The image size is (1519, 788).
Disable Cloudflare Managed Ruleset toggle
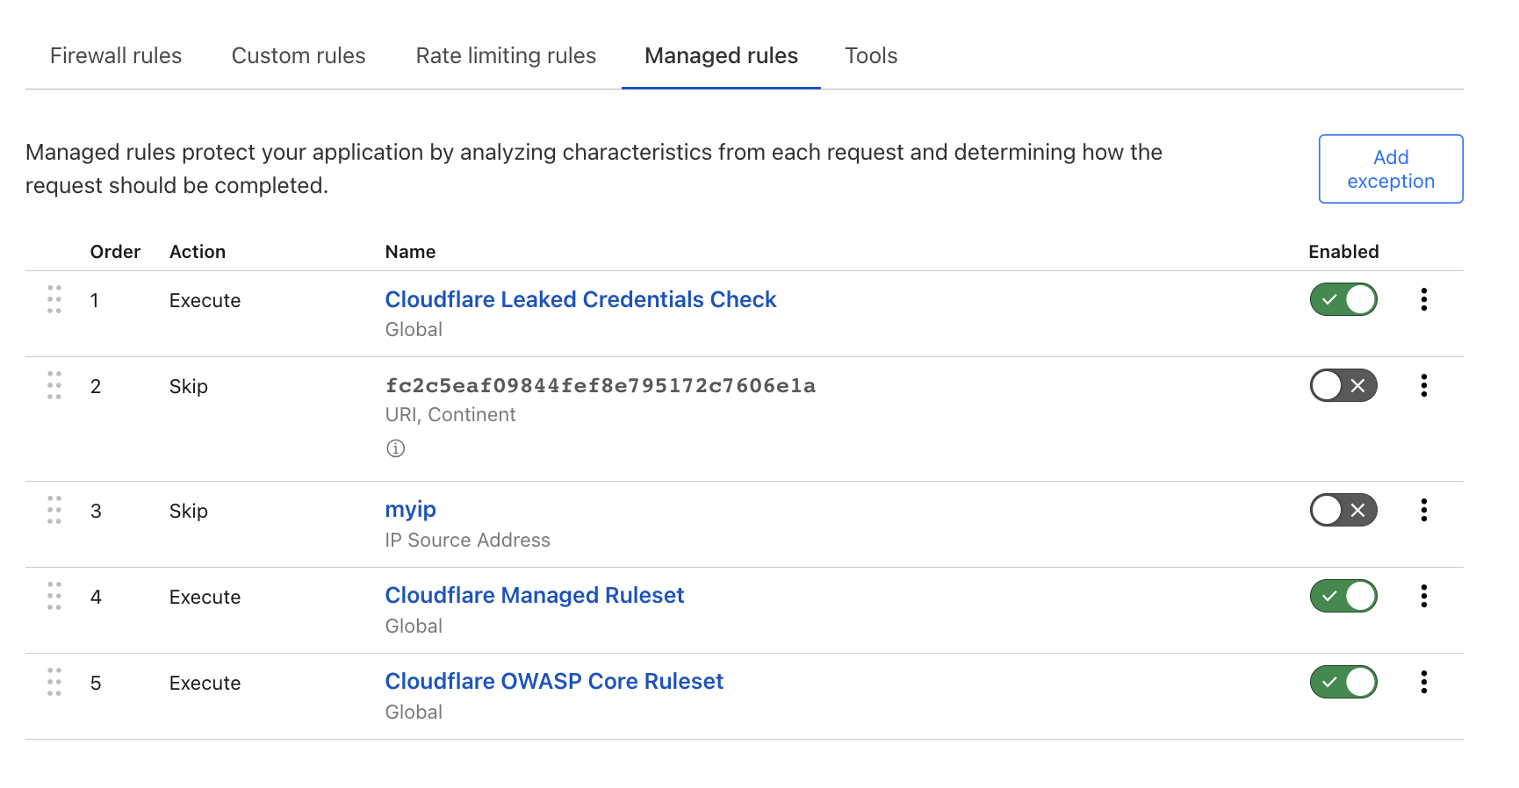[1343, 596]
